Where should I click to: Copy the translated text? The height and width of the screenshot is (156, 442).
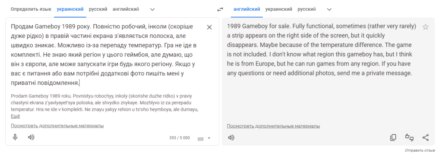point(393,137)
